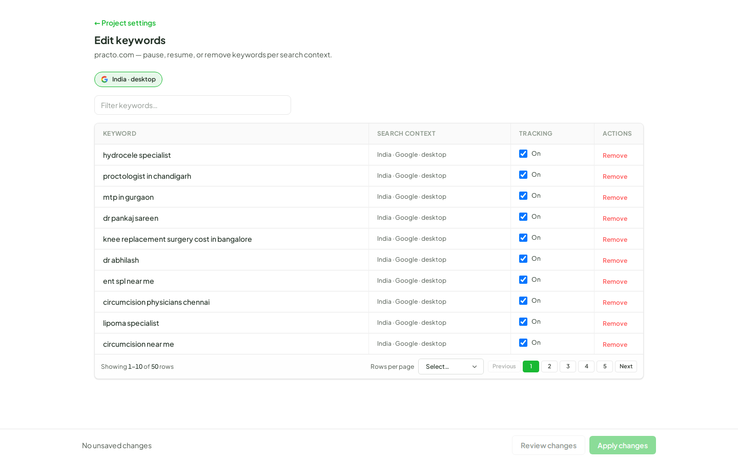Screen dimensions: 738x461
Task: Remove the dr abhilash keyword
Action: 615,261
